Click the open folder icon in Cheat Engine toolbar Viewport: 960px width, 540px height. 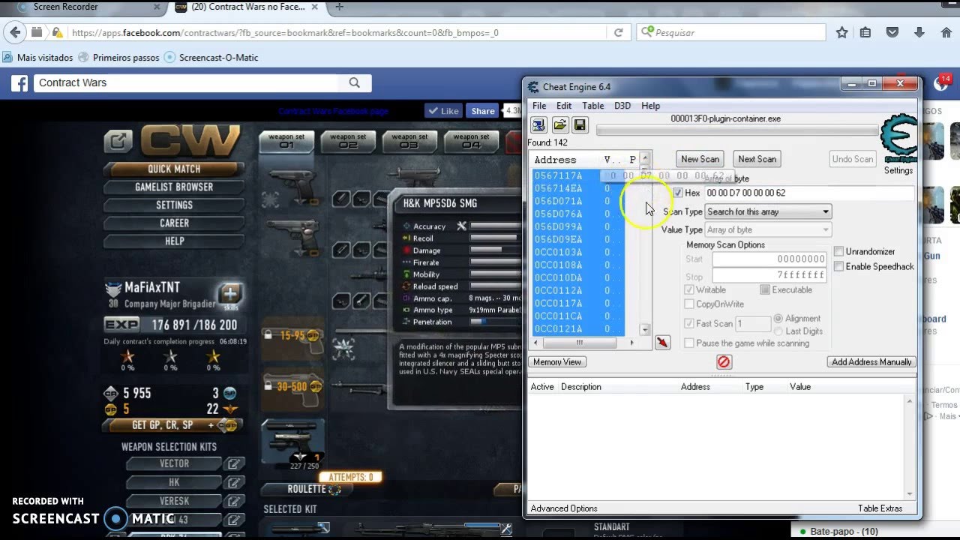pyautogui.click(x=559, y=125)
